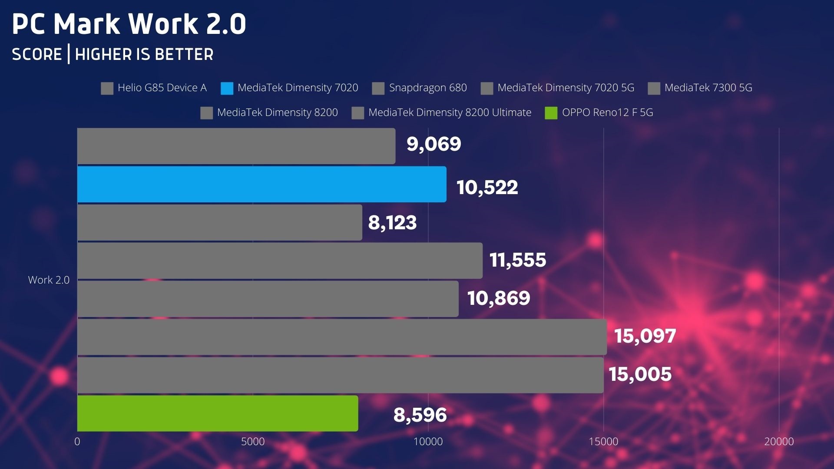834x469 pixels.
Task: Click the 10000 x-axis tick label
Action: 428,442
